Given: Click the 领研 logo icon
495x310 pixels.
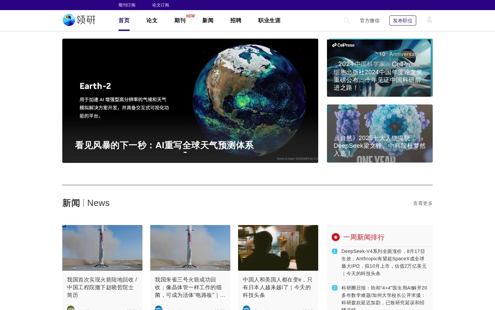Looking at the screenshot, I should pos(79,20).
